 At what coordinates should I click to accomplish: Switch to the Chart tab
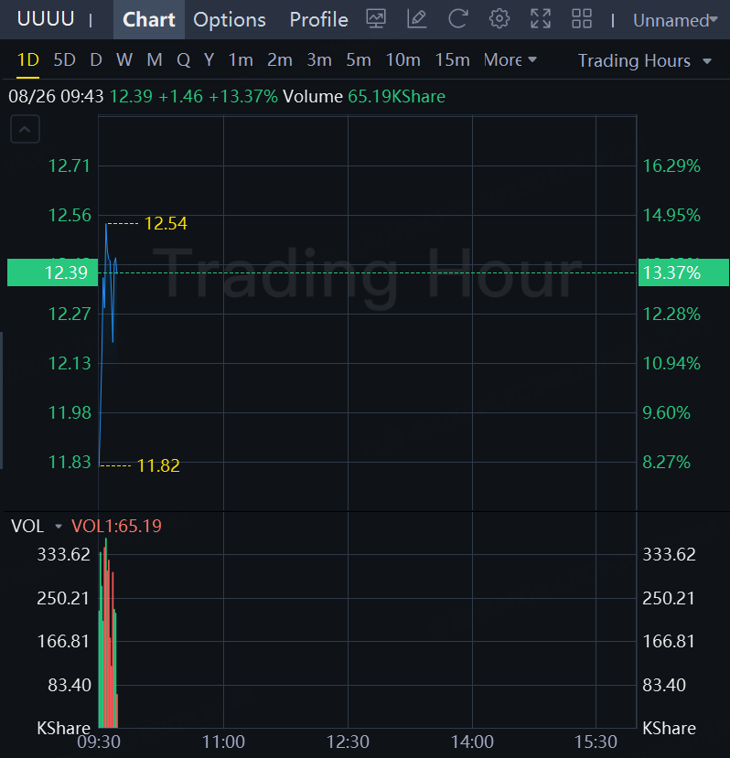149,20
